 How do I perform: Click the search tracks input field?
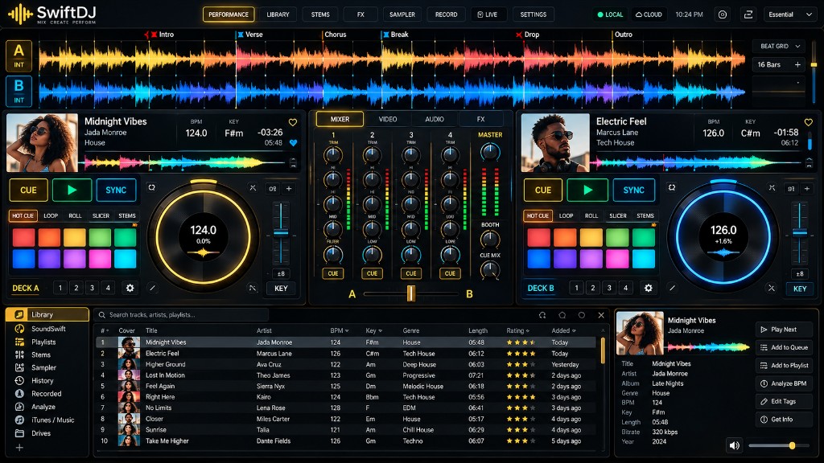click(x=182, y=315)
